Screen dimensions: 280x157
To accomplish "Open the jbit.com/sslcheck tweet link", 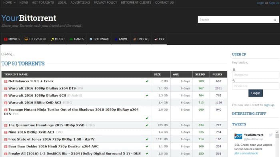I will [246, 153].
